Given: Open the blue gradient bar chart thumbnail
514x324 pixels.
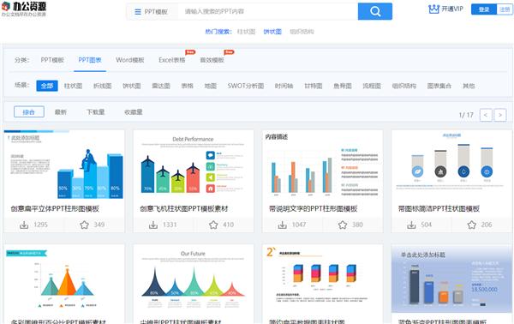Looking at the screenshot, I should tap(451, 279).
